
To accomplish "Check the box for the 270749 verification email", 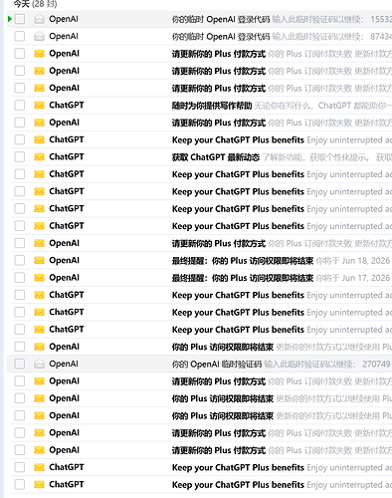I will click(x=20, y=364).
